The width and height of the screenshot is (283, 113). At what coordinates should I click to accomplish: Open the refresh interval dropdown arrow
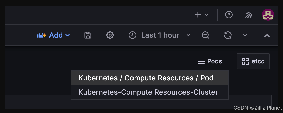click(x=245, y=35)
